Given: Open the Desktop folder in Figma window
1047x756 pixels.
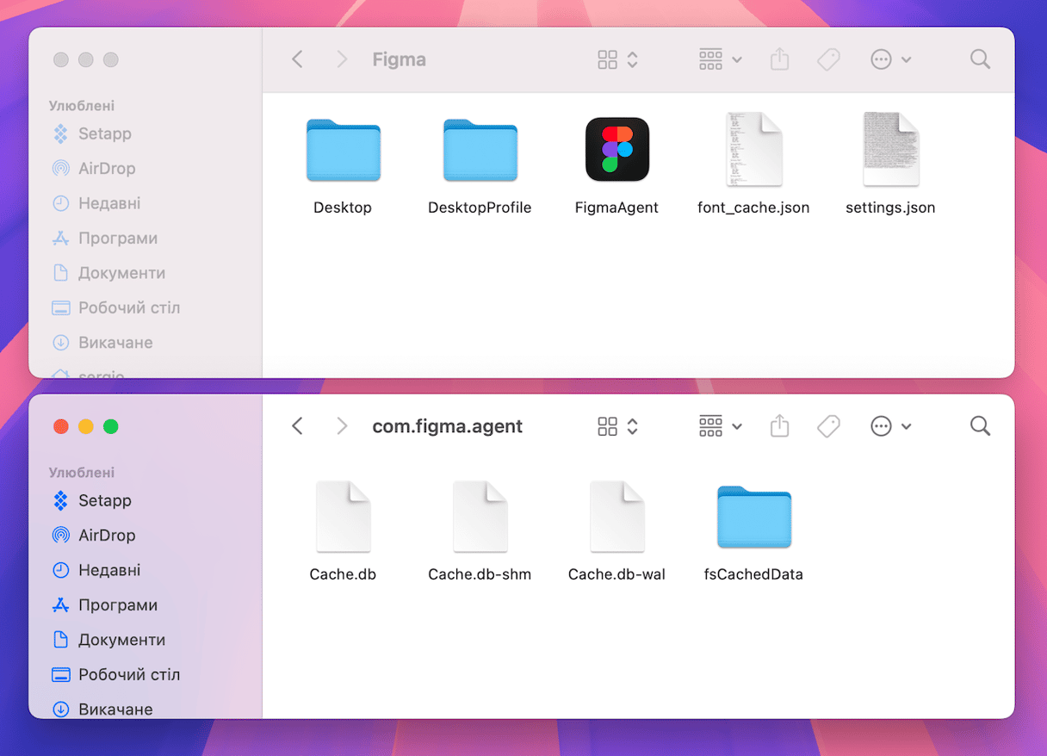Looking at the screenshot, I should (x=343, y=151).
